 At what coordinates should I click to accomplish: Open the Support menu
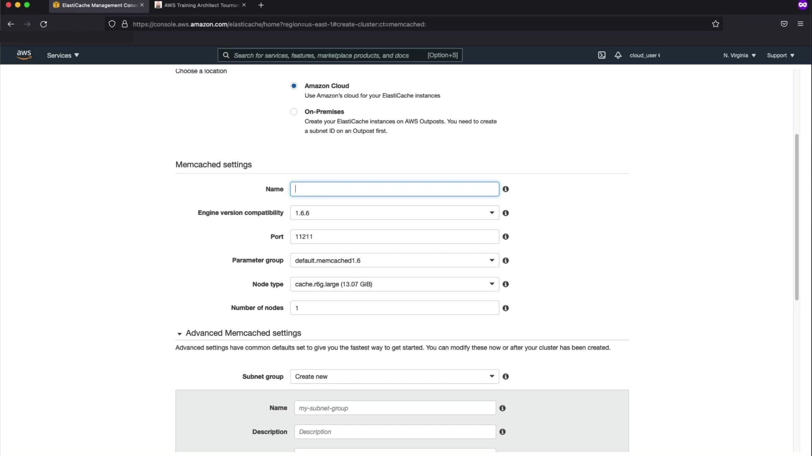780,55
